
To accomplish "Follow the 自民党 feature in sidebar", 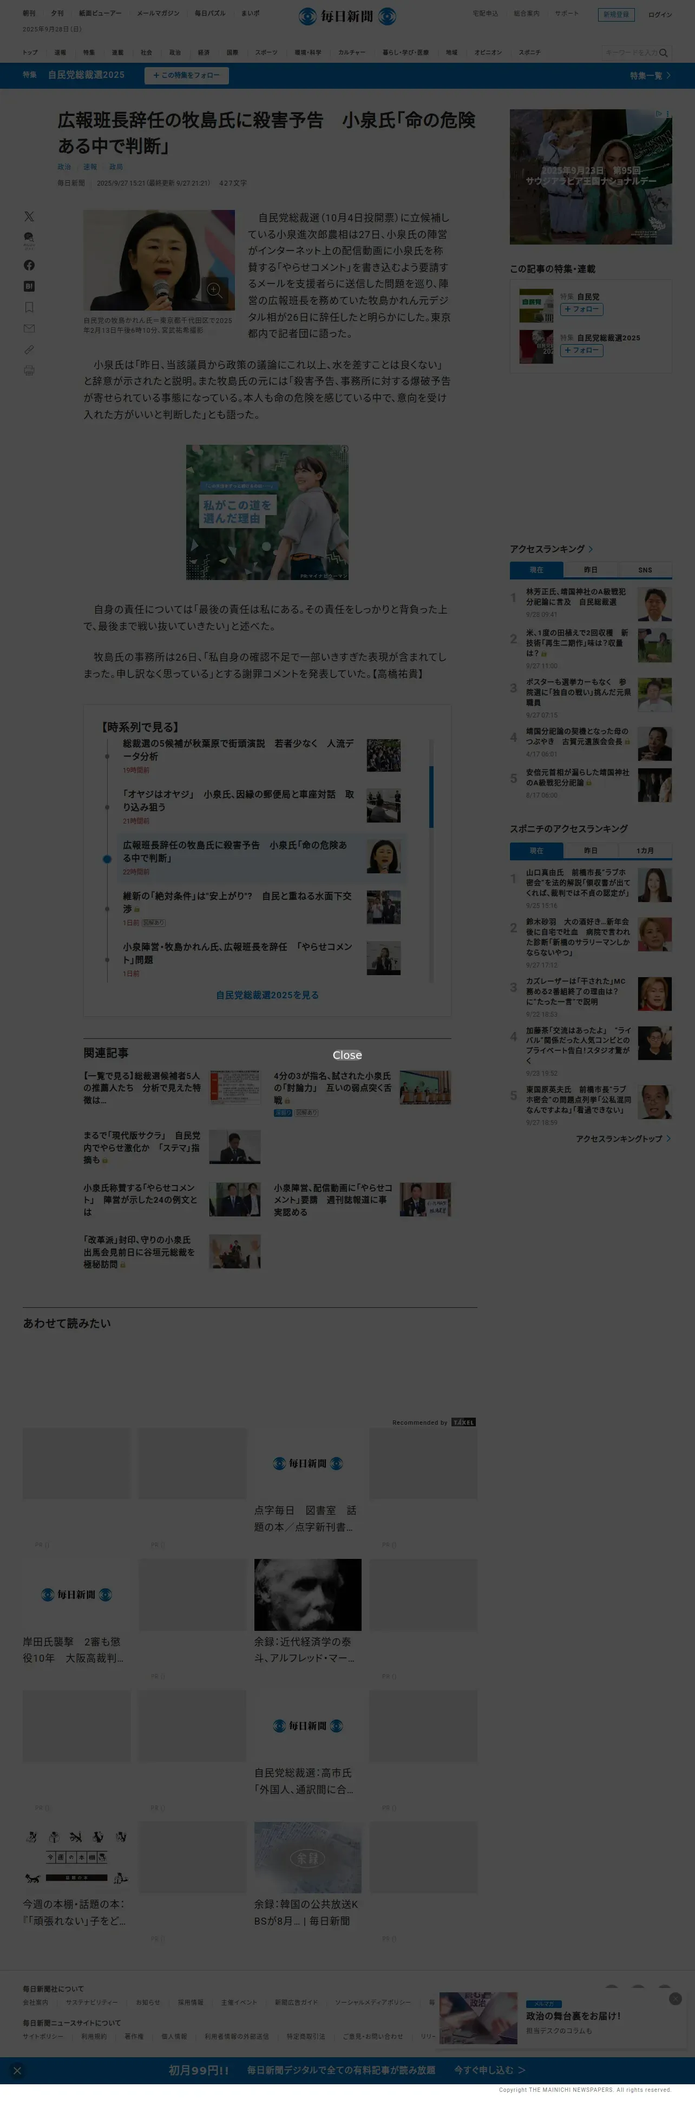I will click(x=582, y=309).
